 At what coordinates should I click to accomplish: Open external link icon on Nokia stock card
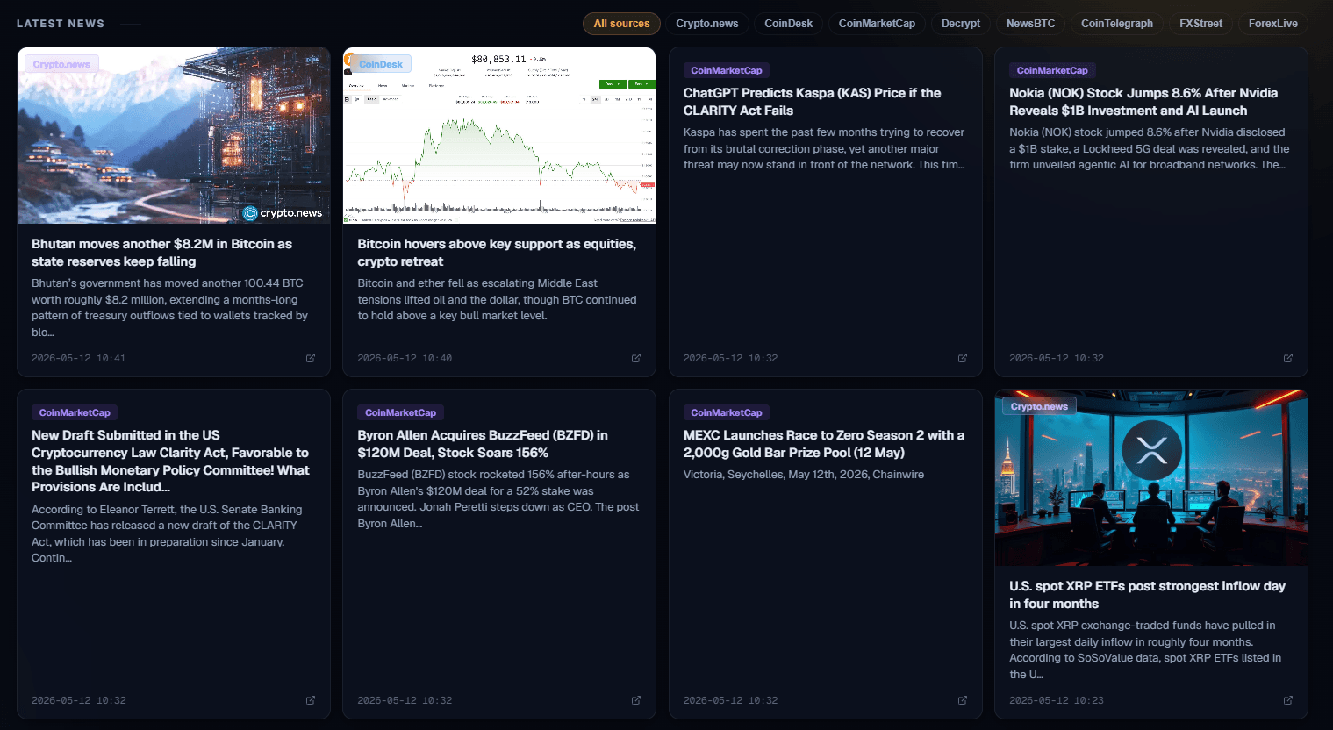pos(1288,358)
